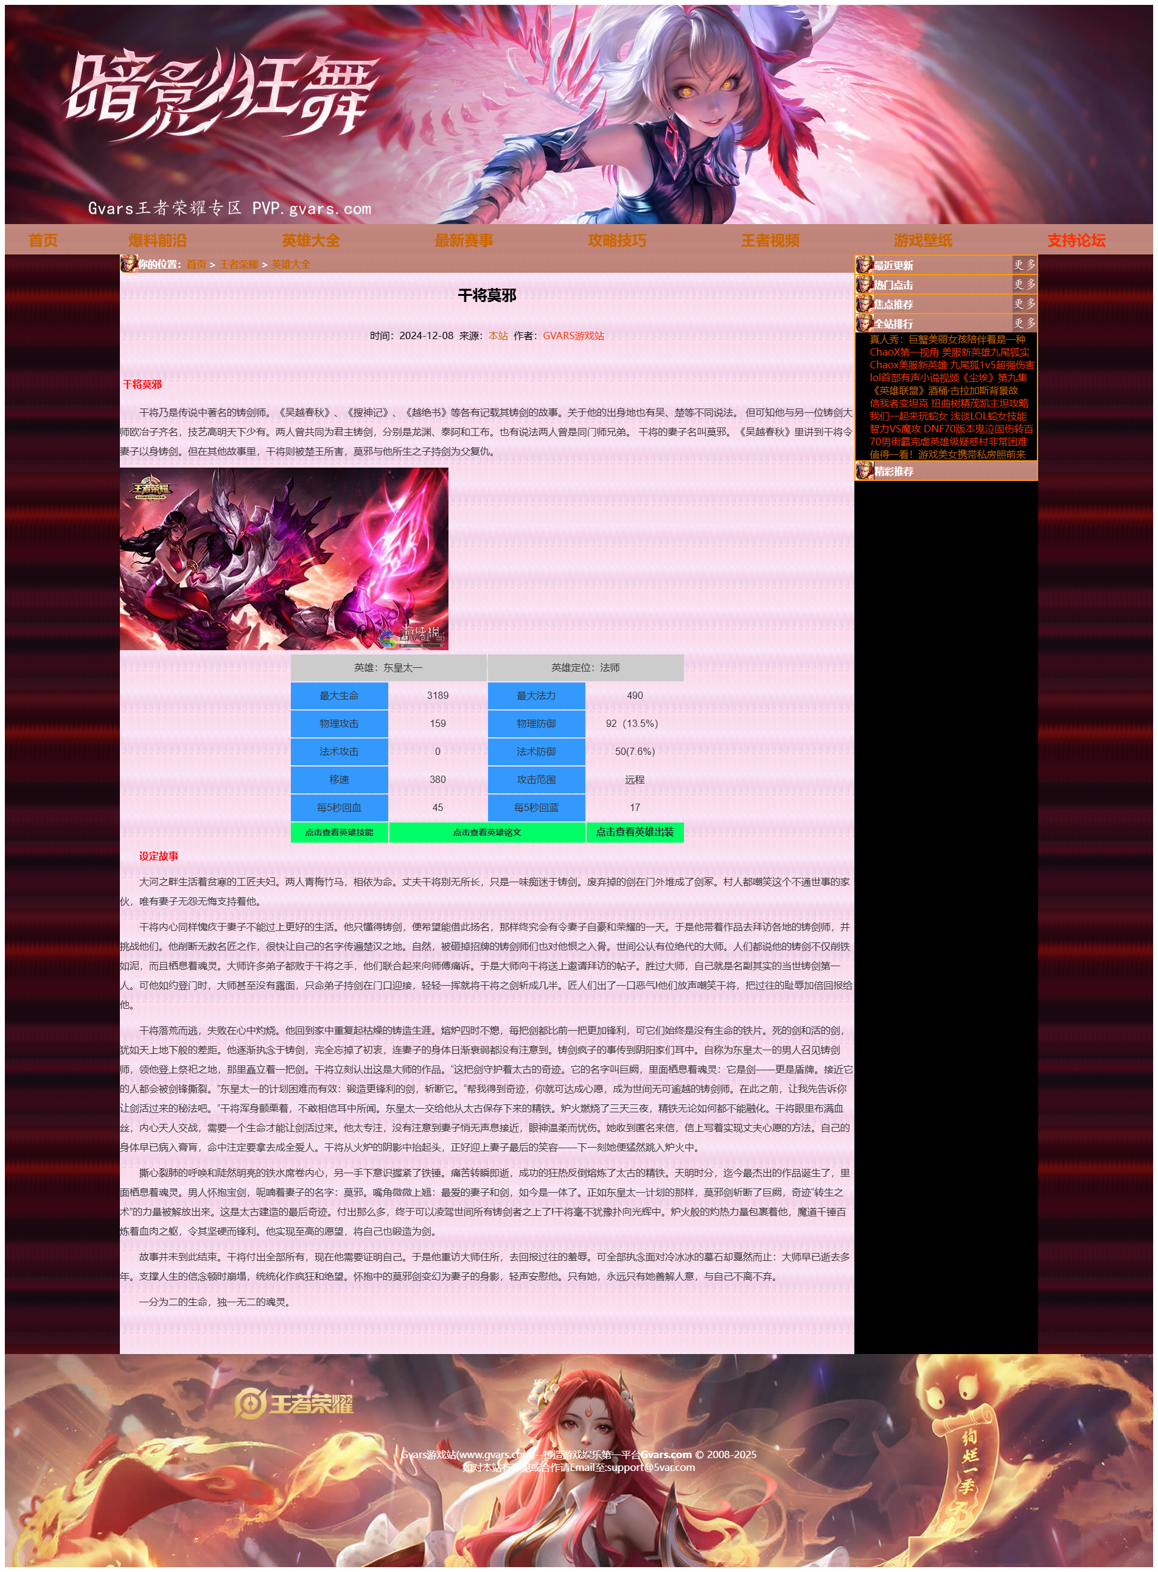The height and width of the screenshot is (1572, 1158).
Task: Click value 490 in stats table
Action: tap(635, 695)
